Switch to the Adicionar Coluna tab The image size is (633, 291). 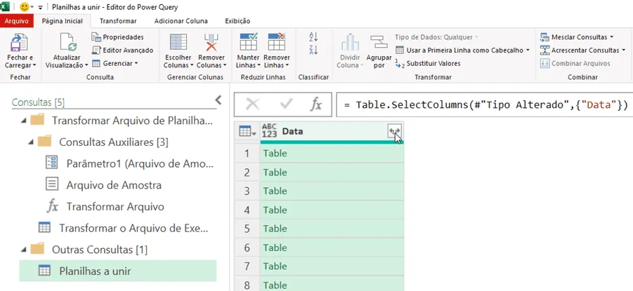181,21
